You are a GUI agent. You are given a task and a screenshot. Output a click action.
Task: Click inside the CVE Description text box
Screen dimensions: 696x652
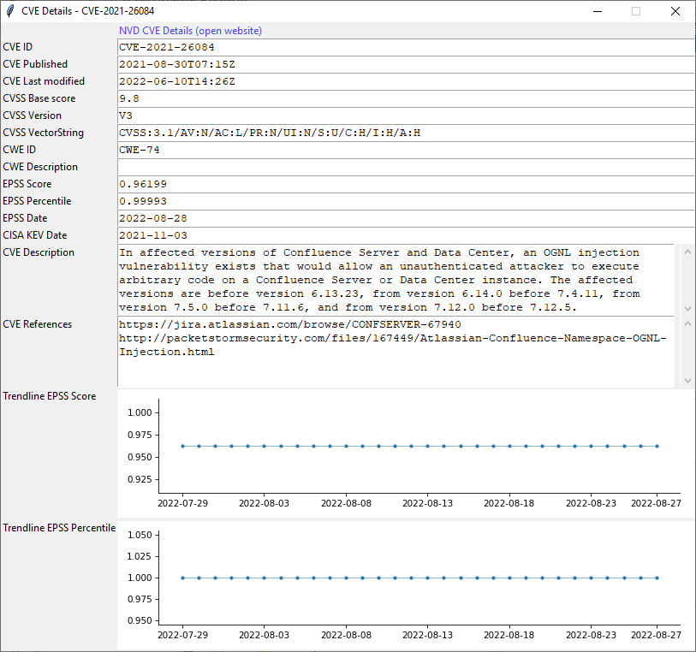[396, 280]
